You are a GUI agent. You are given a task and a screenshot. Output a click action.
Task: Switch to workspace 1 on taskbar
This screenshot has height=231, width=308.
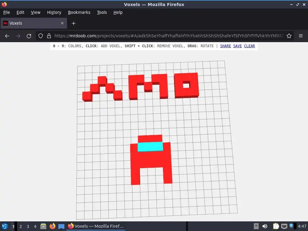[x=13, y=226]
